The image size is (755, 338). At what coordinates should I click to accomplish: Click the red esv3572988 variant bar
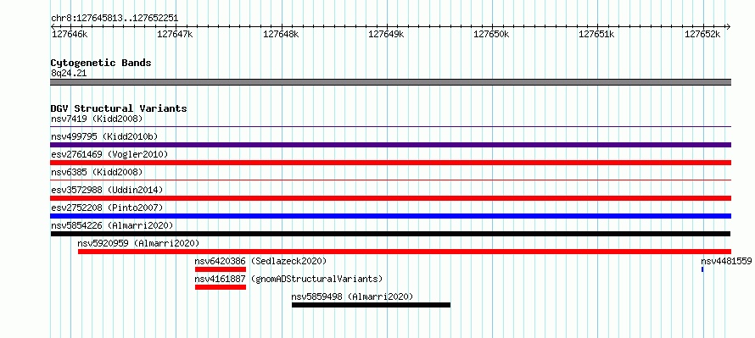click(x=390, y=198)
